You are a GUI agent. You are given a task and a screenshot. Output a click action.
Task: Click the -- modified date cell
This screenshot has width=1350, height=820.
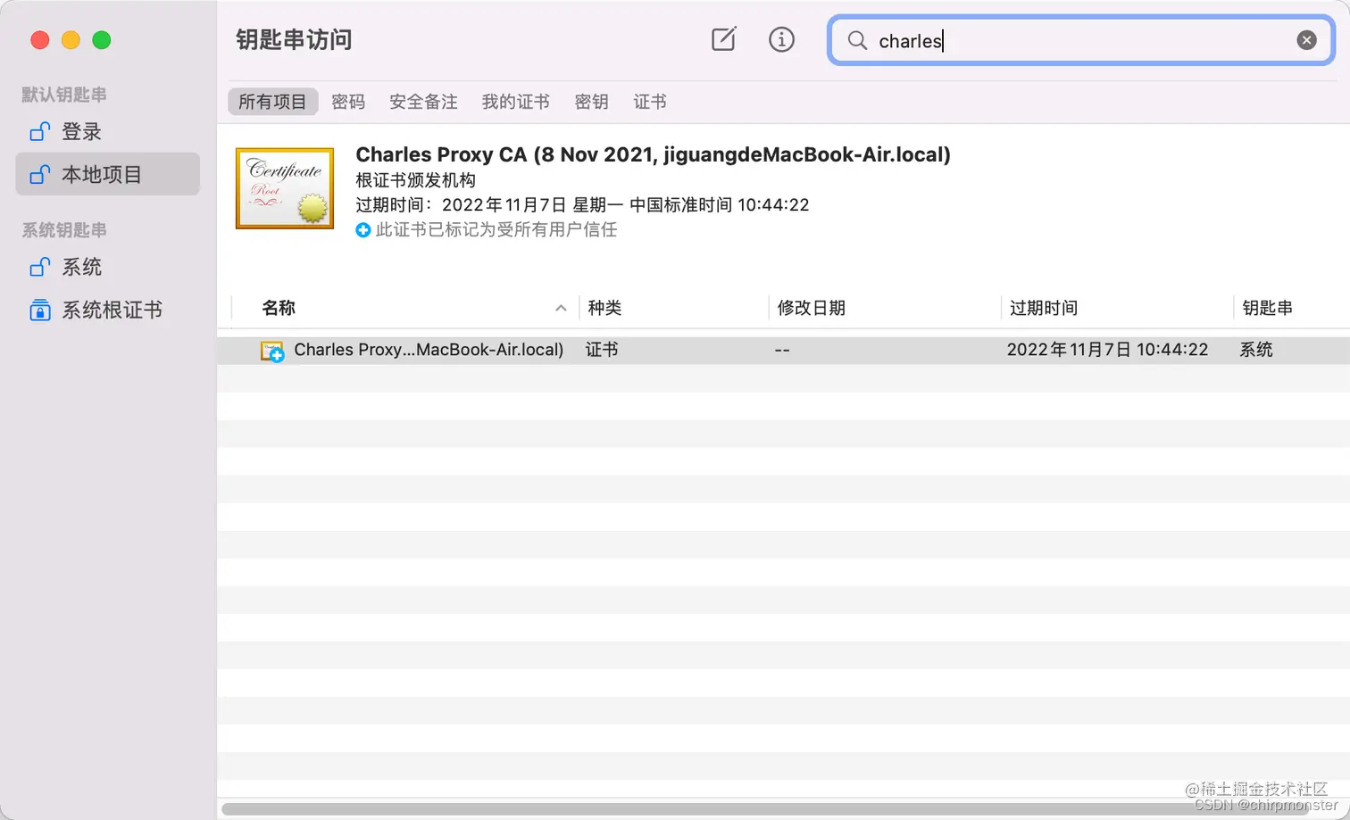[x=782, y=350]
